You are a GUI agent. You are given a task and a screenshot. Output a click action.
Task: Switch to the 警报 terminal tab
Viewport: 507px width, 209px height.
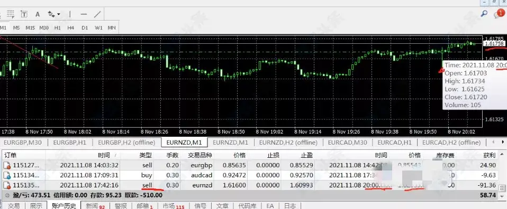pyautogui.click(x=121, y=206)
